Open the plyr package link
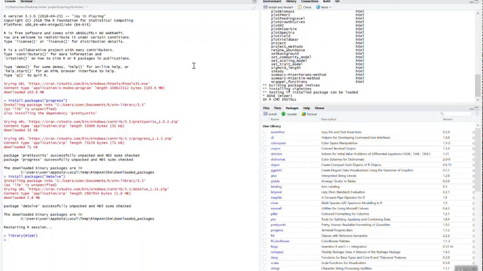This screenshot has width=483, height=271. (273, 219)
